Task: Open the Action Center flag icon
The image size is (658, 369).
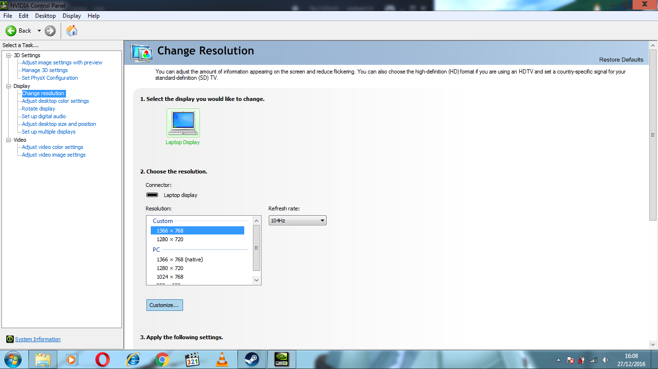Action: tap(570, 360)
